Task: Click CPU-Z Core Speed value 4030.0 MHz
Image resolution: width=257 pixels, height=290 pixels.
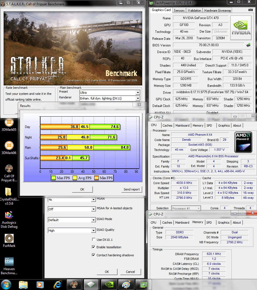Action: (x=184, y=183)
